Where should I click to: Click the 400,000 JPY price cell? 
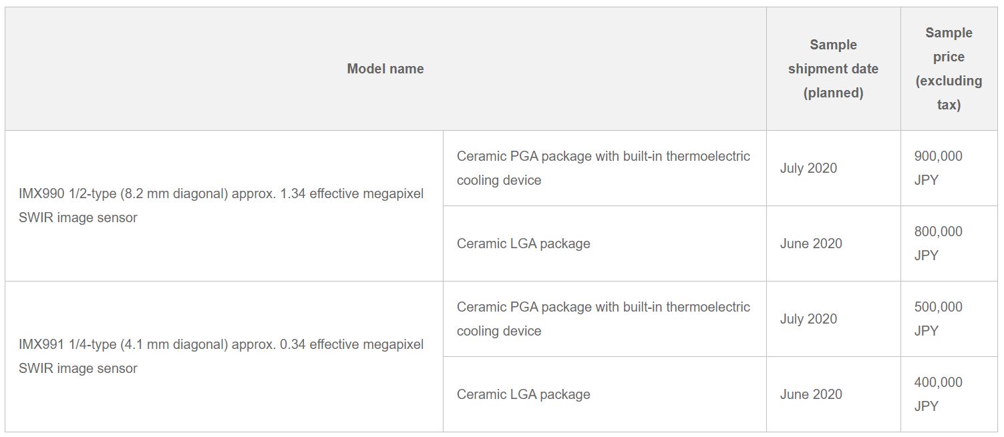[x=938, y=394]
